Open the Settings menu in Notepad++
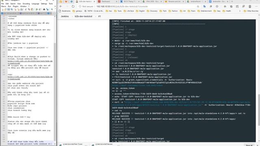 (x=44, y=4)
